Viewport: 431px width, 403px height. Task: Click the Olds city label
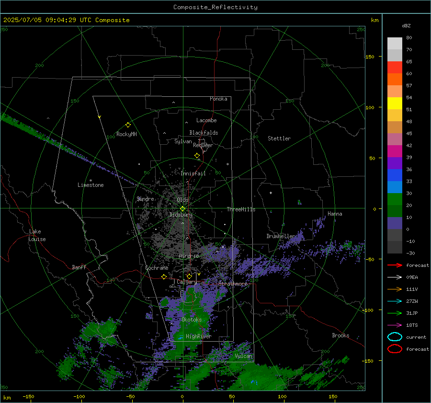182,200
